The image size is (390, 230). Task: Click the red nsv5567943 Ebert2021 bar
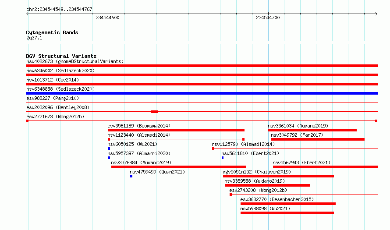point(325,167)
